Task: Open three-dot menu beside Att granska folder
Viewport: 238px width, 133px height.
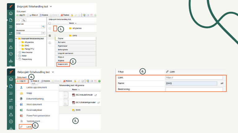Action: [x=55, y=29]
